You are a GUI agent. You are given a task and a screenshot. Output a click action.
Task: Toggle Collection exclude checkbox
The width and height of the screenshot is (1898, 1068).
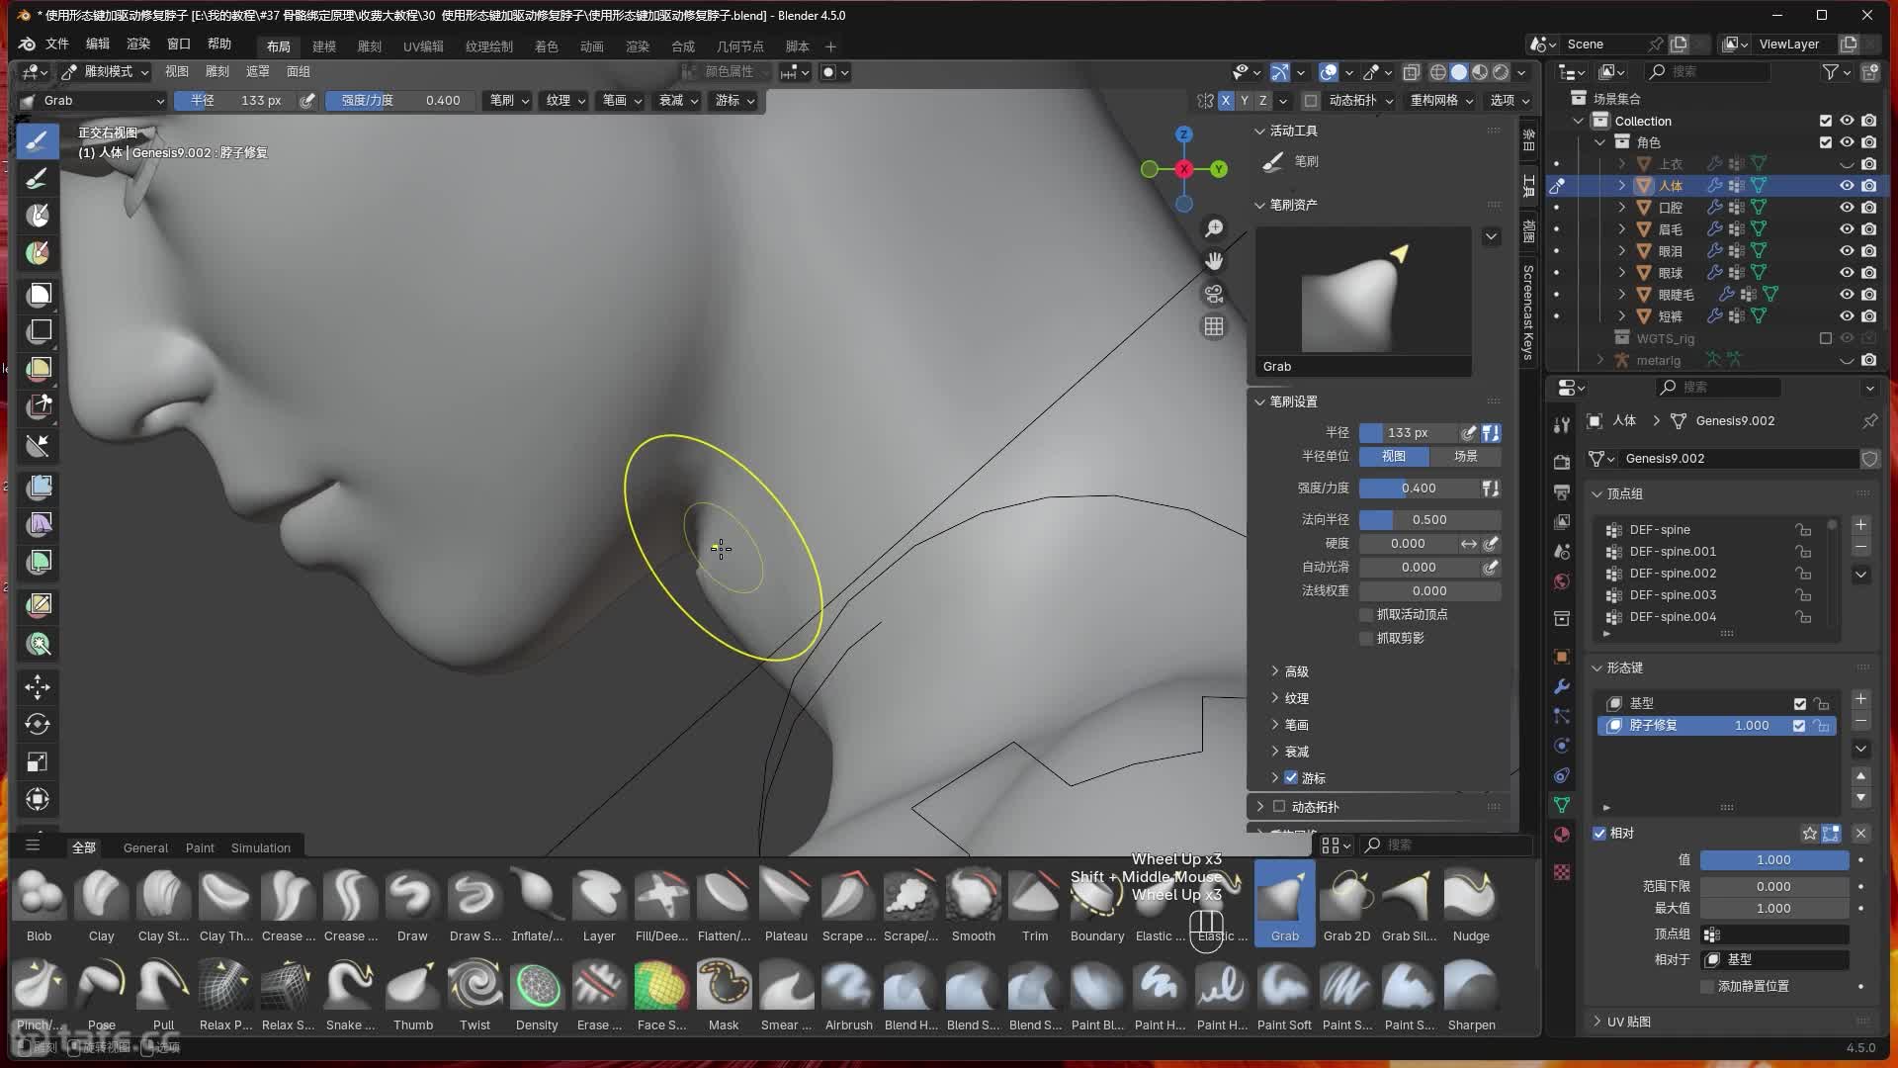click(x=1825, y=121)
